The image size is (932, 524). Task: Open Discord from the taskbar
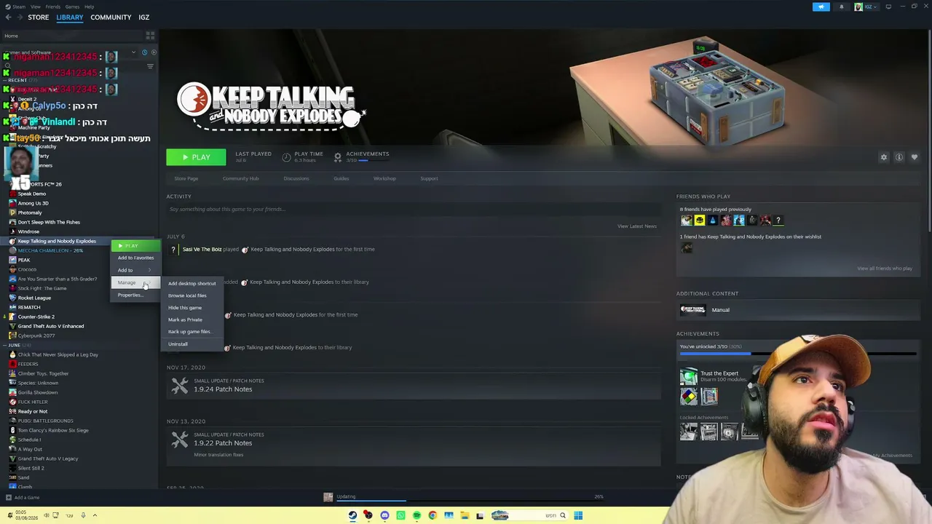pos(384,515)
